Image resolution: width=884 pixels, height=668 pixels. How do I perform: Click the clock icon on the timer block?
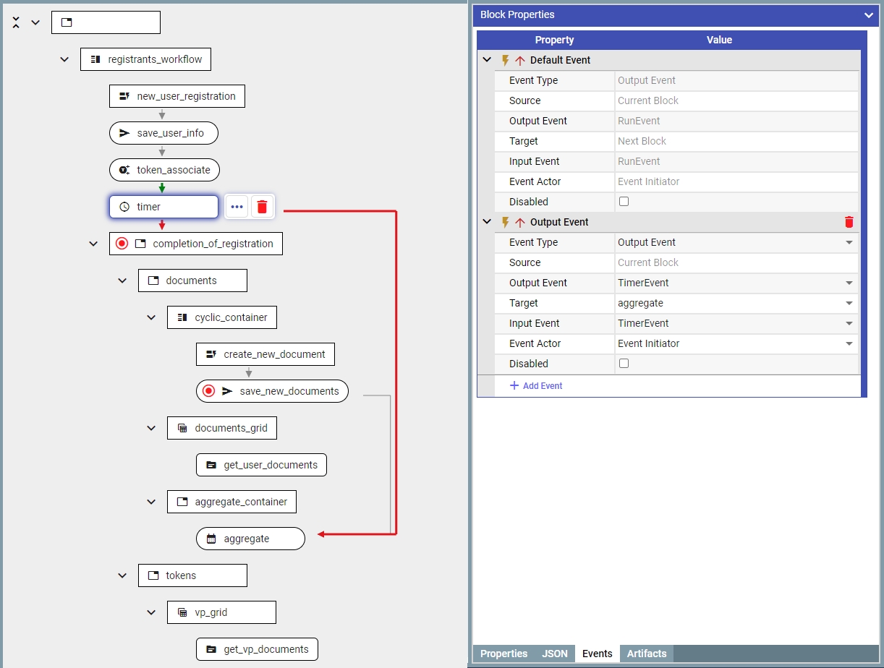(124, 207)
